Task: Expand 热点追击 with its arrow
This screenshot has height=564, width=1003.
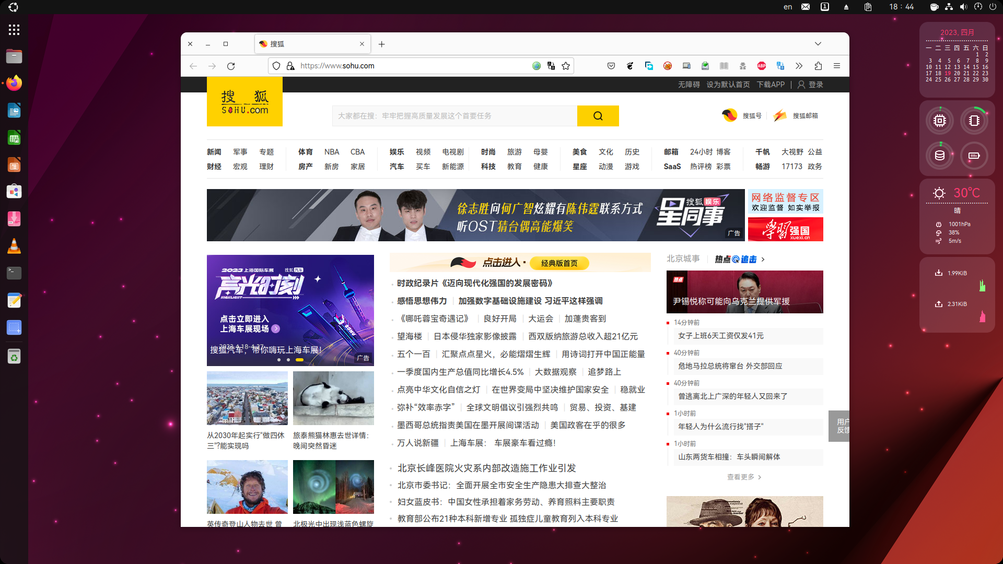Action: (x=763, y=260)
